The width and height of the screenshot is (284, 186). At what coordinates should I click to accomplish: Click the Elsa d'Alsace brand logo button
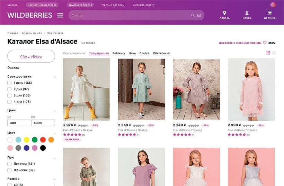click(x=31, y=56)
